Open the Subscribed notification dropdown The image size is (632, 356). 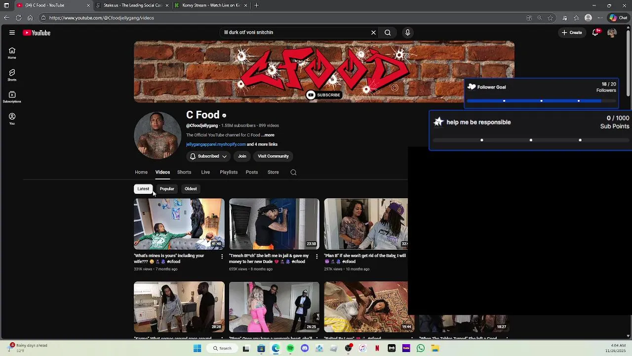[208, 156]
